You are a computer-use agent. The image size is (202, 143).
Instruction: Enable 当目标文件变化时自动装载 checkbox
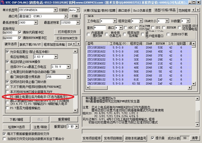click(4, 139)
